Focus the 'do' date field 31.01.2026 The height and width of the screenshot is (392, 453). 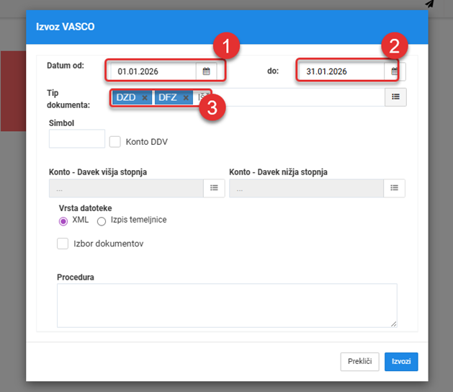[x=341, y=71]
